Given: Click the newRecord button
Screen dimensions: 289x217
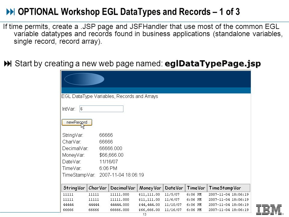Looking at the screenshot, I should coord(77,122).
